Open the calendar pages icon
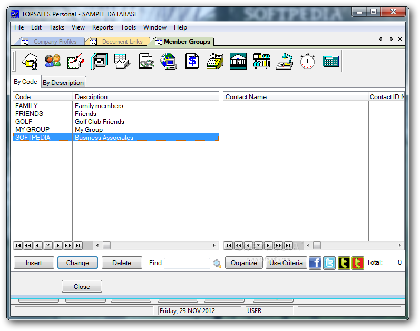 122,61
